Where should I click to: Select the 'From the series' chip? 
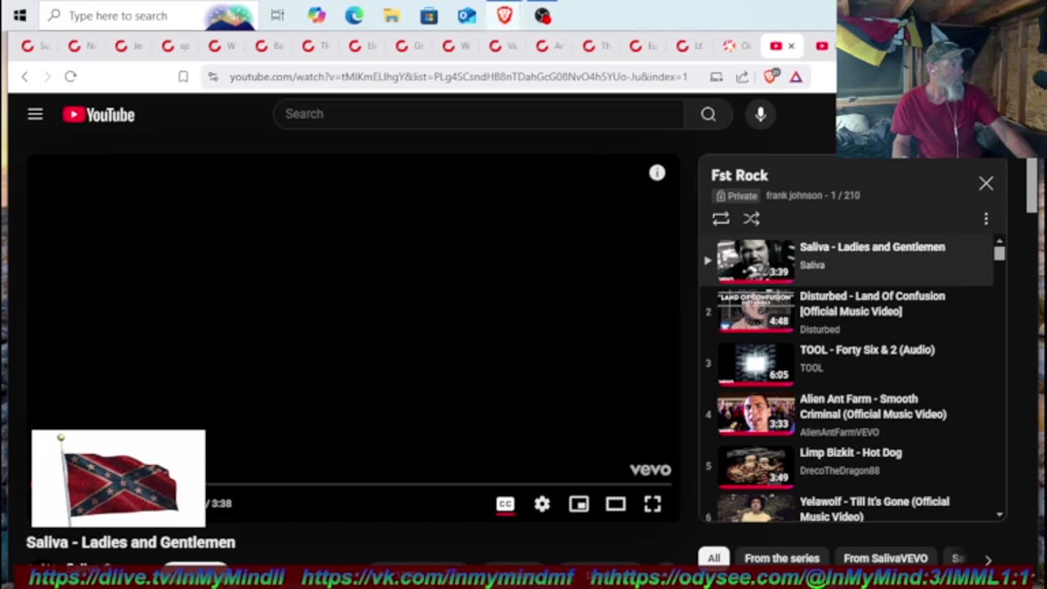(782, 558)
